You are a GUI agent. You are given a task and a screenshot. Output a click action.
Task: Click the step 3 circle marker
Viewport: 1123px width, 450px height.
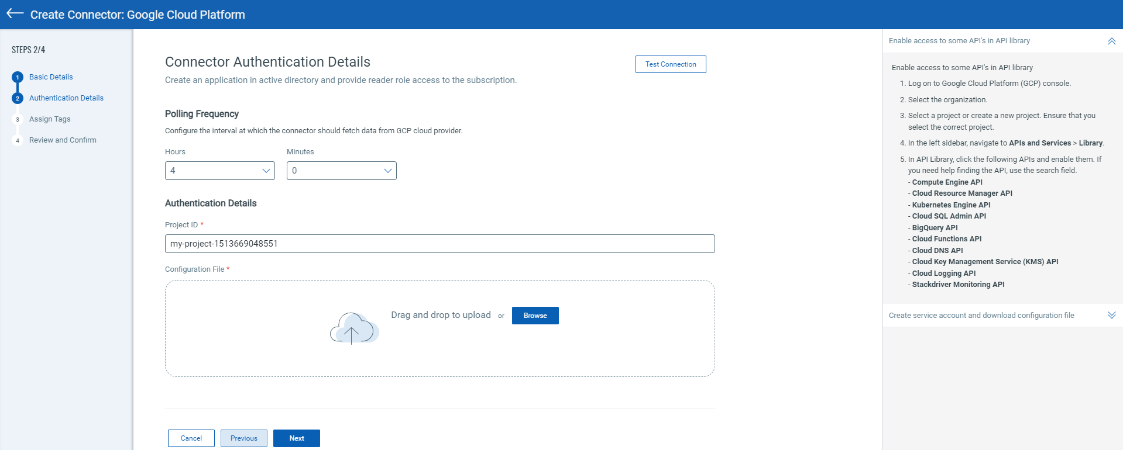tap(18, 119)
